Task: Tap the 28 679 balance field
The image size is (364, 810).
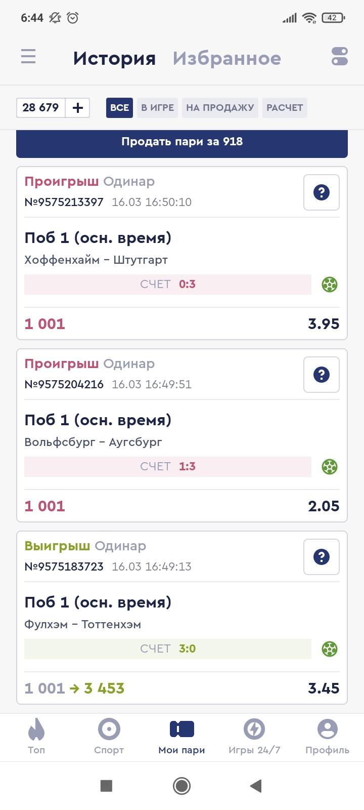Action: tap(41, 108)
